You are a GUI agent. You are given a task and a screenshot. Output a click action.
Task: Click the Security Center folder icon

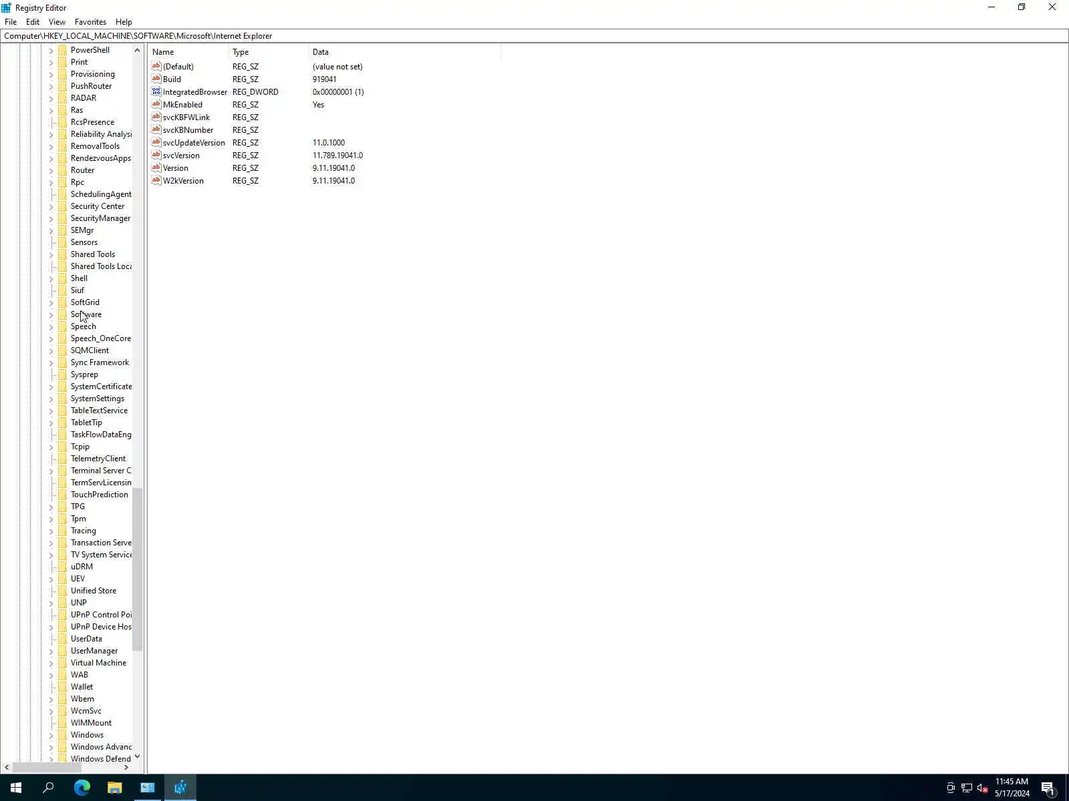point(63,206)
